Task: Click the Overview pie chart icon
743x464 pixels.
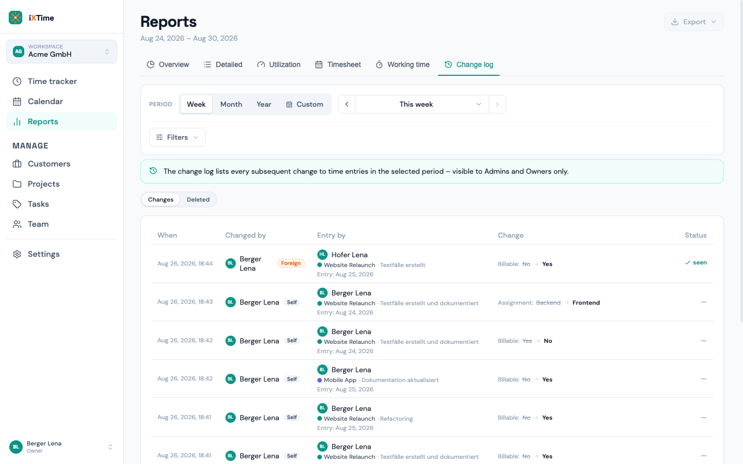Action: [151, 64]
